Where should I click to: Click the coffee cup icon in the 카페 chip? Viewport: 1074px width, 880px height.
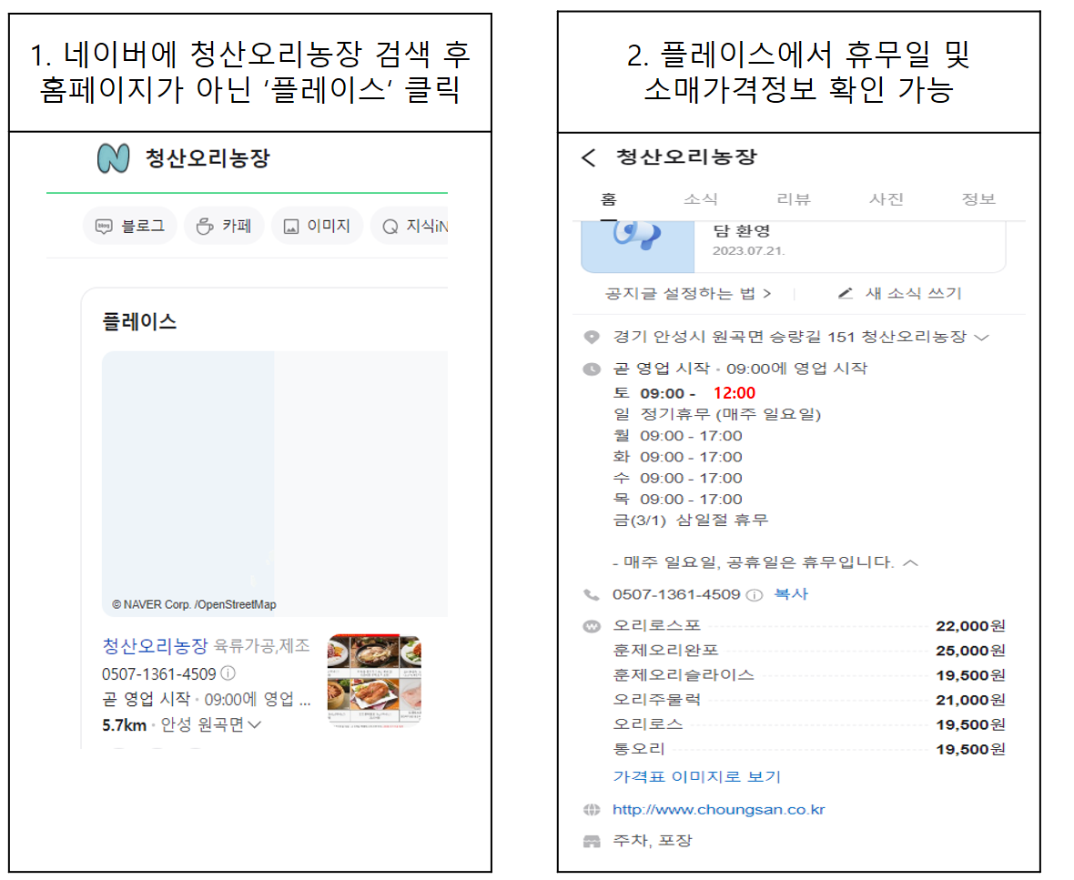[x=205, y=227]
